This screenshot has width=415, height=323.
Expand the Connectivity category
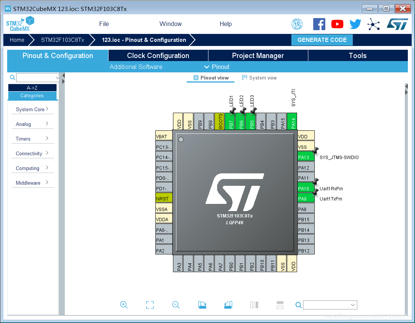click(x=32, y=153)
